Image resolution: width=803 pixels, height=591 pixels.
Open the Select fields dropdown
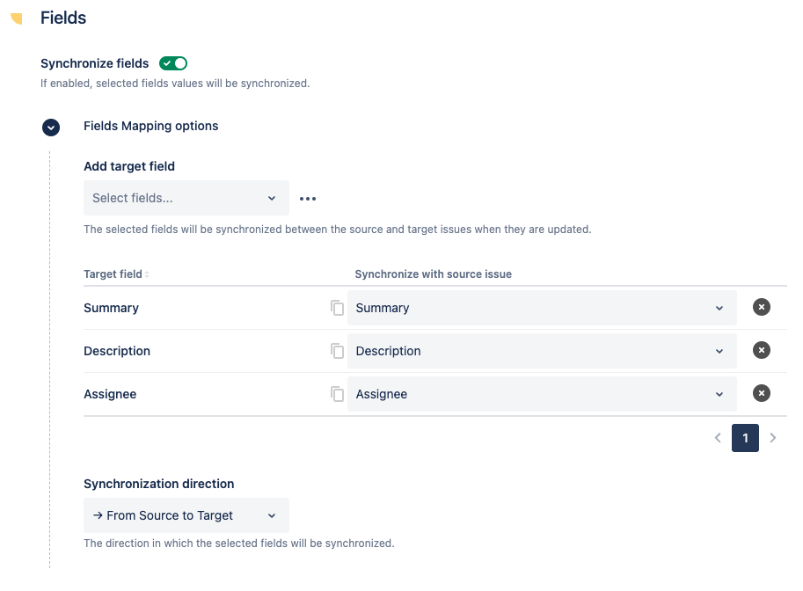186,198
